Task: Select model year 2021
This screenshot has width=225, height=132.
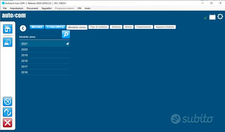Action: click(x=45, y=44)
